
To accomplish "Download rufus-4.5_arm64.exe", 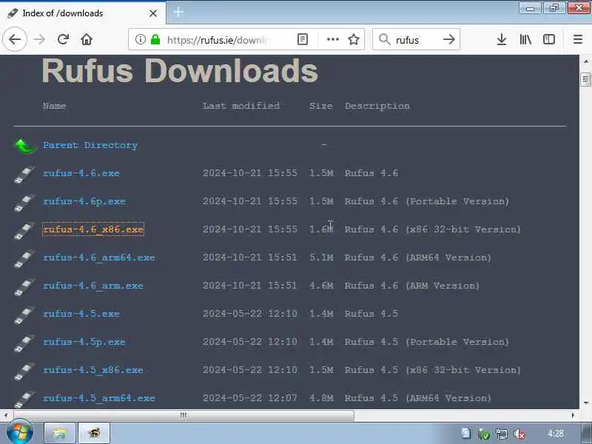I will click(99, 398).
